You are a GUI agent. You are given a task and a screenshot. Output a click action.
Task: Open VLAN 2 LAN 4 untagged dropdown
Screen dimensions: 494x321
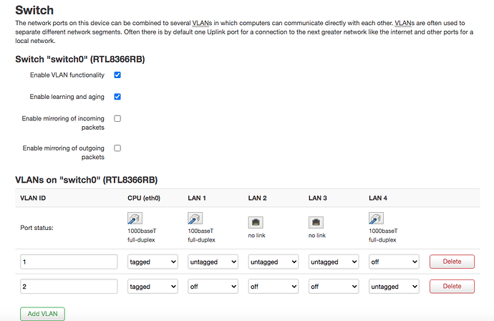(394, 287)
